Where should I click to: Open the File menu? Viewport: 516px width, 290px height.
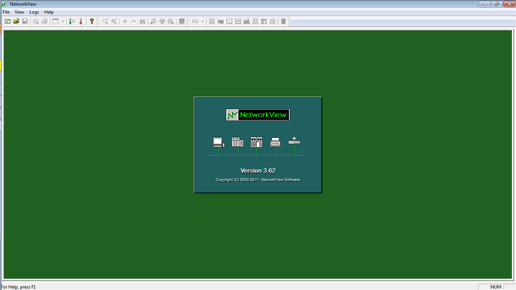[6, 12]
